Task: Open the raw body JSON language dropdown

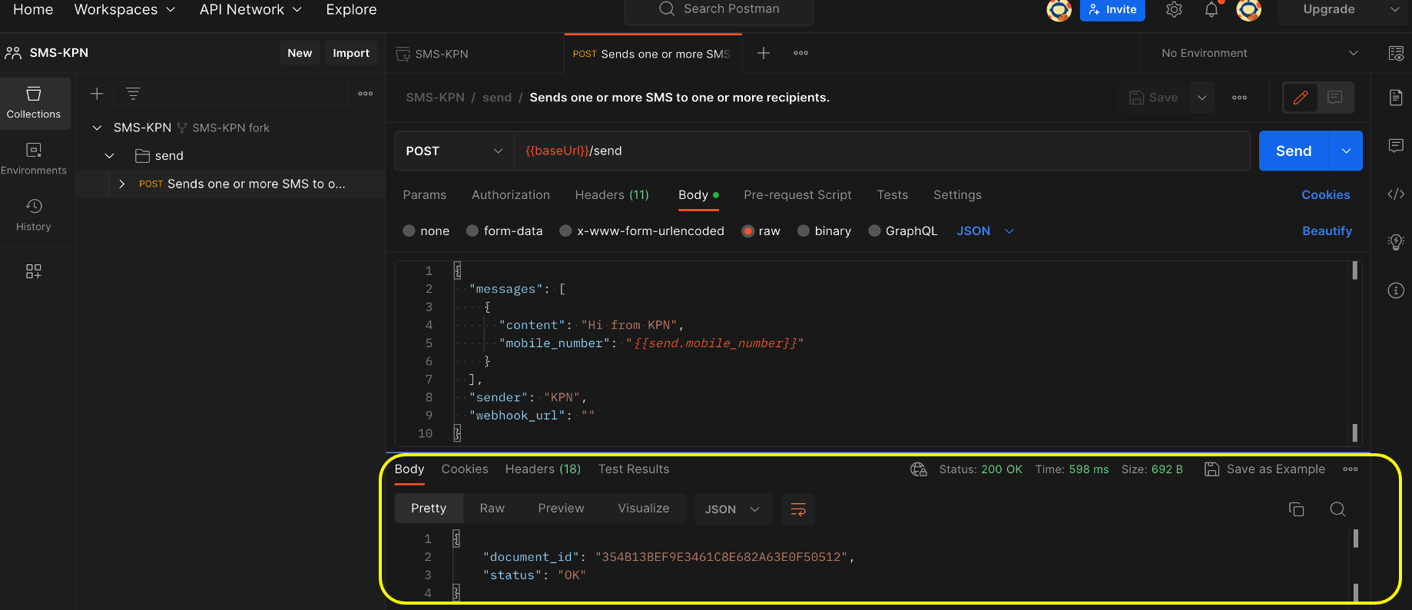Action: [x=986, y=231]
